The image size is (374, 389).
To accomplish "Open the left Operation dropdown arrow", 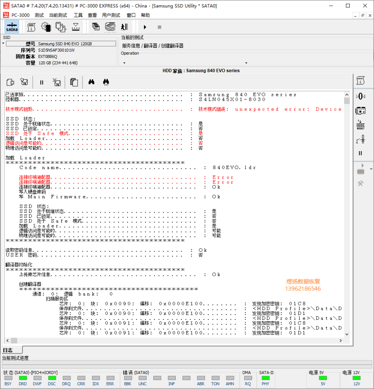I will [x=124, y=63].
